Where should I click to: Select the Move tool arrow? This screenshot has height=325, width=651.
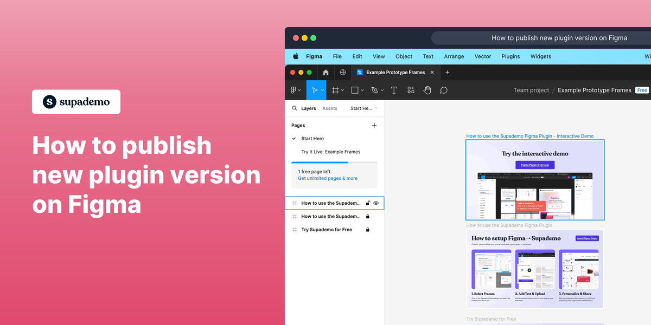(314, 90)
